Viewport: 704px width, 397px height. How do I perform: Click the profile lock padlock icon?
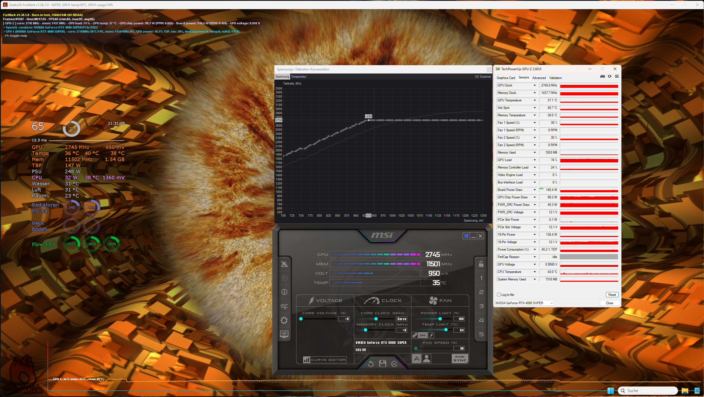[481, 264]
